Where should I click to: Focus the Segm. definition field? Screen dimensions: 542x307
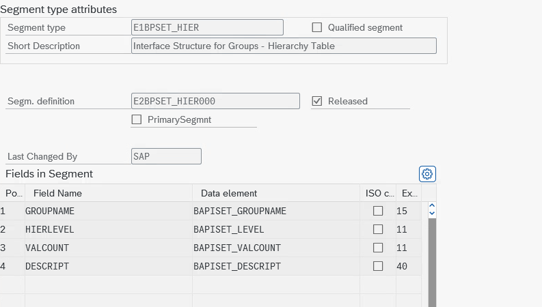click(215, 101)
